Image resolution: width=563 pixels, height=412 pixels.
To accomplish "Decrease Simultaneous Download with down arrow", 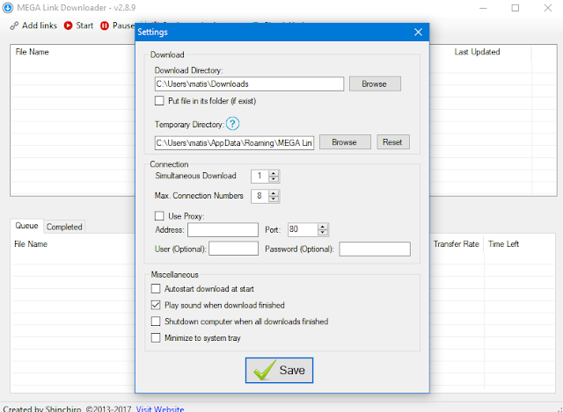I will coord(274,178).
